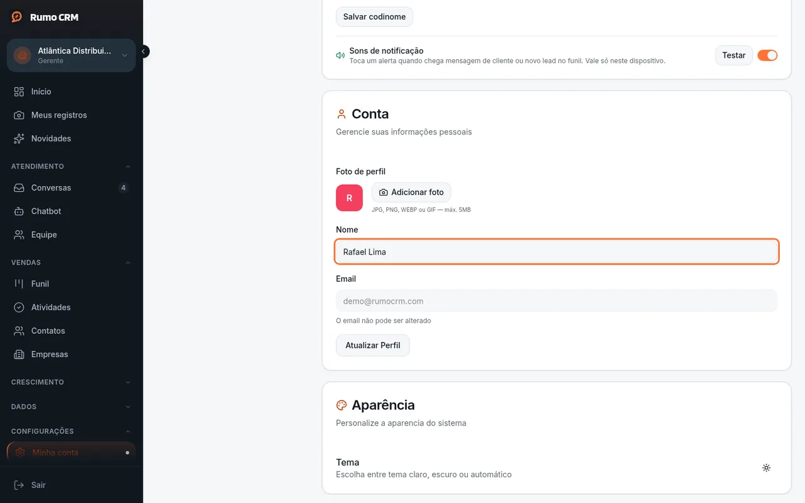Click the Conversas inbox icon
The height and width of the screenshot is (503, 805).
[19, 188]
